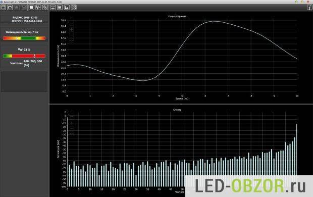Click the splitter between the two charts
Screen dimensions: 313x197
181,104
